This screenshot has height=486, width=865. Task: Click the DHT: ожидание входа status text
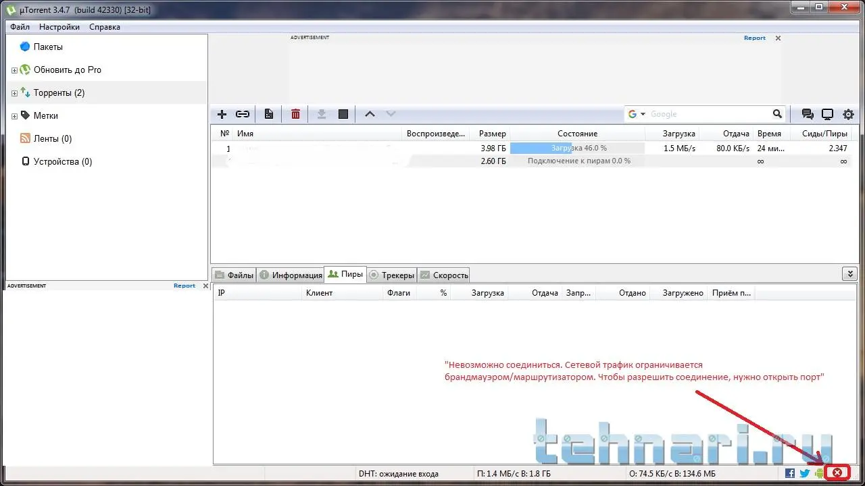[399, 474]
